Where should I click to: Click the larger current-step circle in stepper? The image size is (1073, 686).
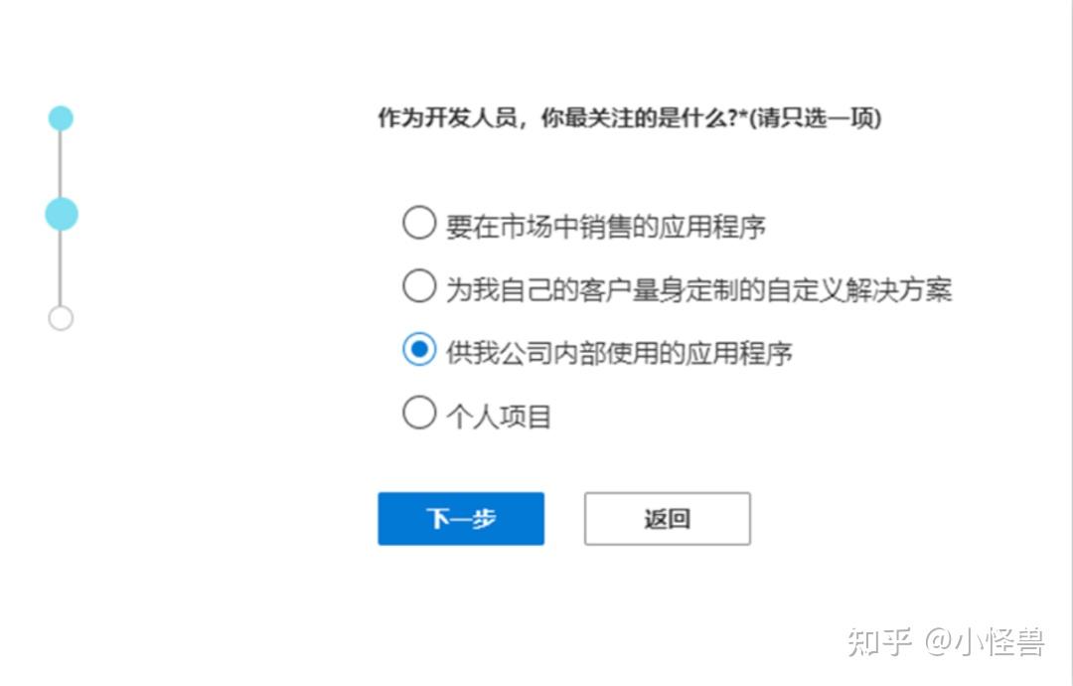(61, 214)
